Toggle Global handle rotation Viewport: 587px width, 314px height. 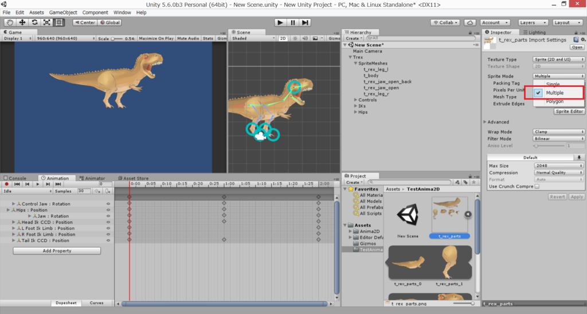click(x=109, y=22)
